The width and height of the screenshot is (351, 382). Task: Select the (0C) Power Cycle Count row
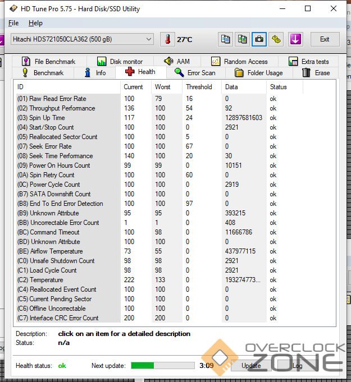point(159,185)
